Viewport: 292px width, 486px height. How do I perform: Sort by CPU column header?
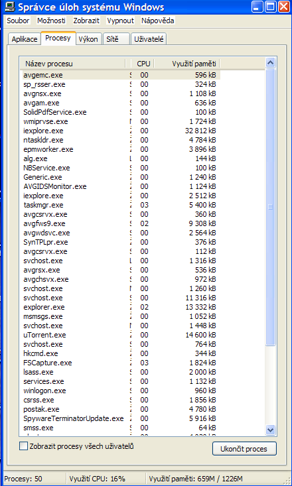tap(143, 64)
